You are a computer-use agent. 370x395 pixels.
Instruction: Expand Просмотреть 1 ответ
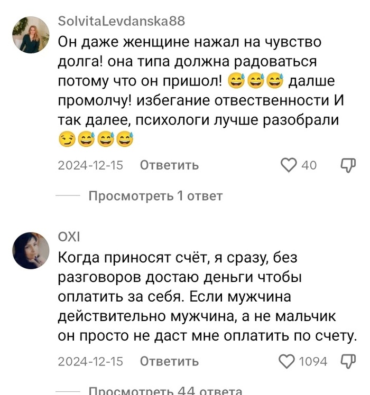click(x=155, y=196)
